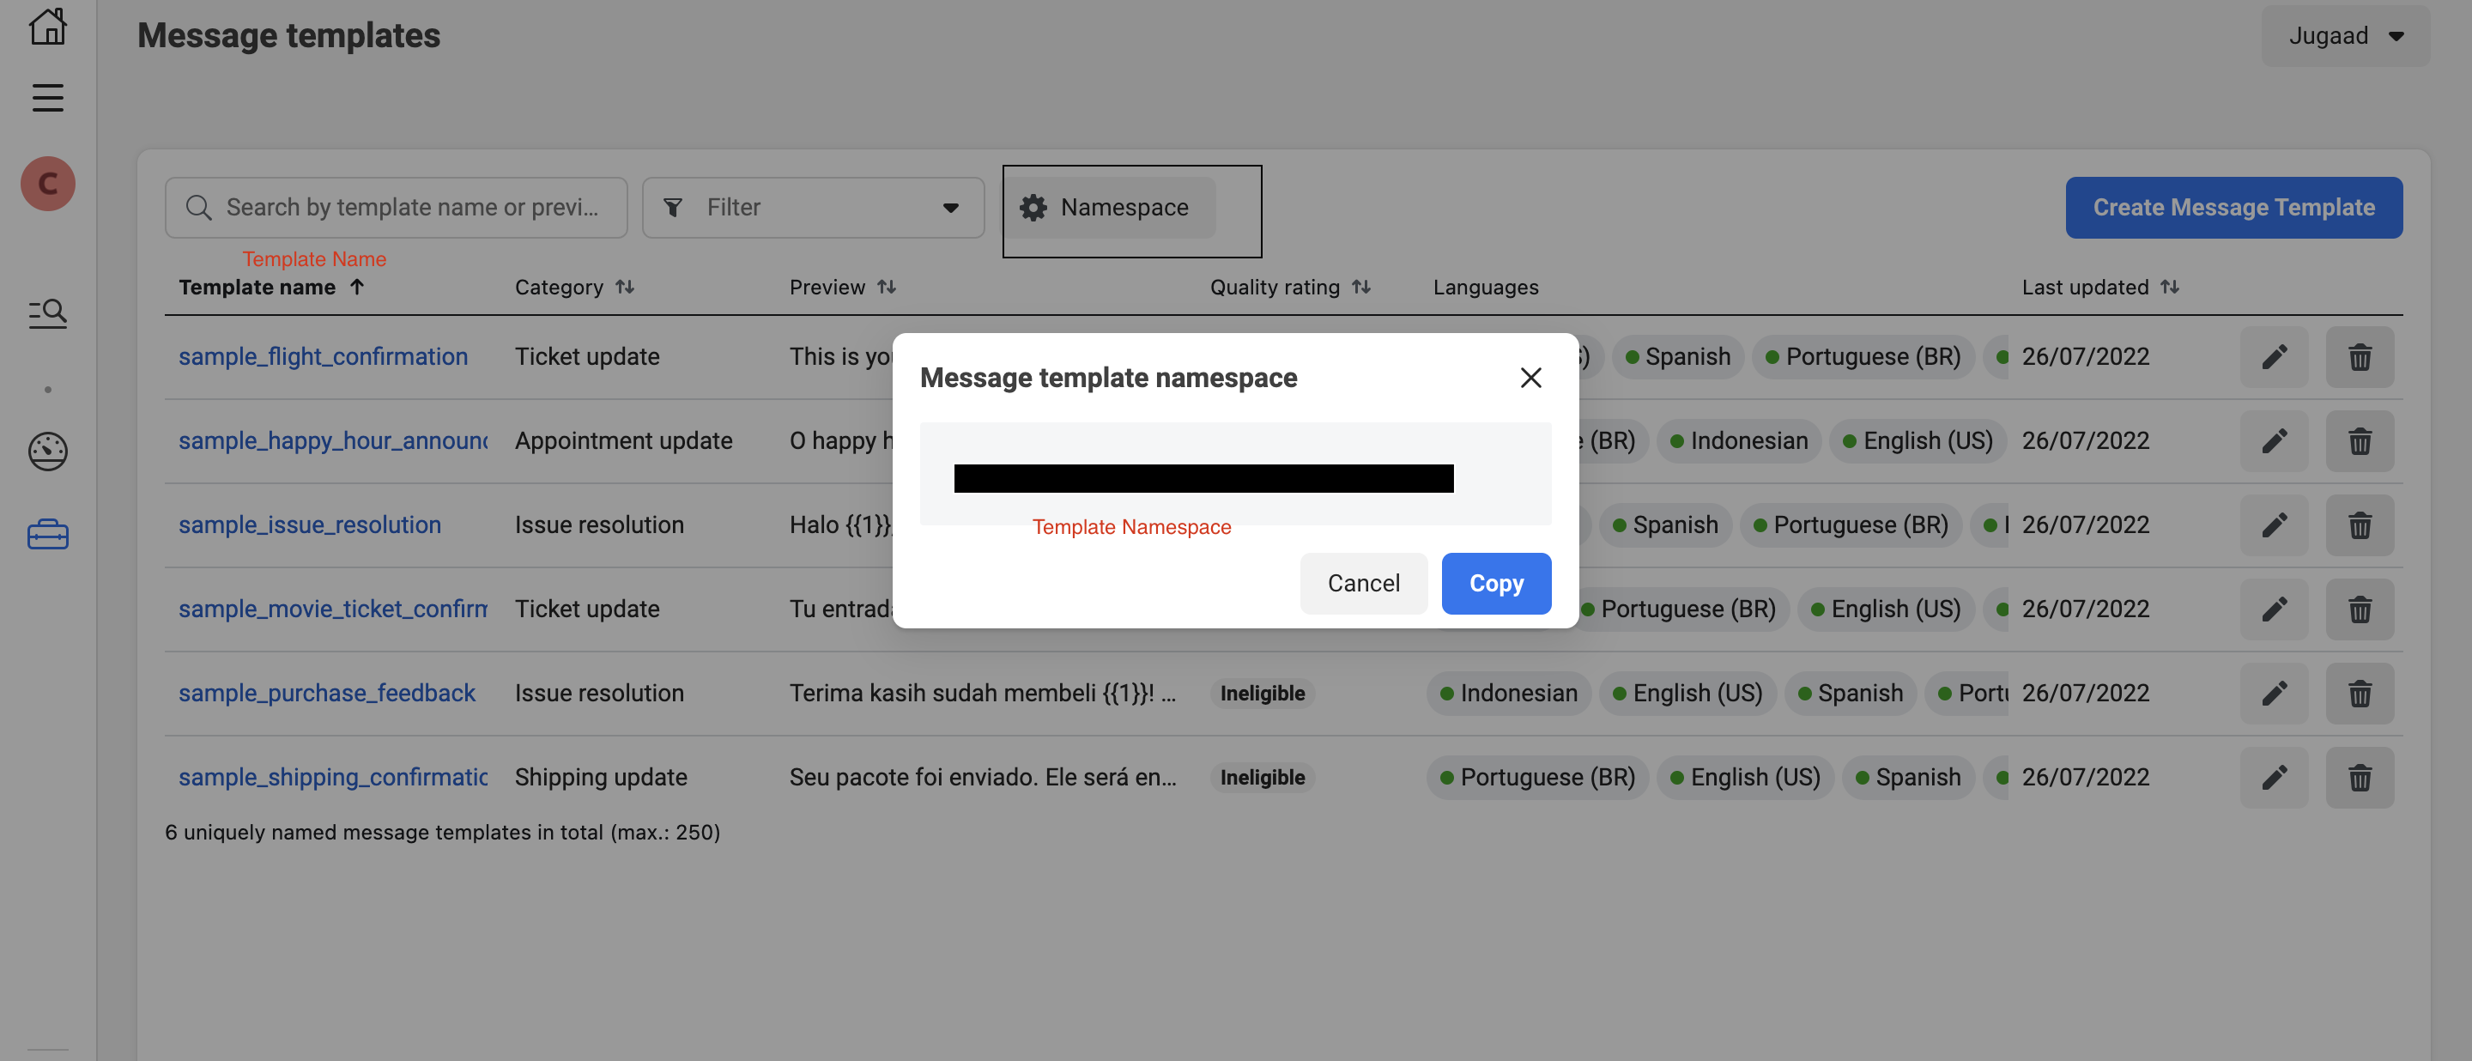Image resolution: width=2472 pixels, height=1061 pixels.
Task: Open the dashboard gauge icon in sidebar
Action: tap(47, 451)
